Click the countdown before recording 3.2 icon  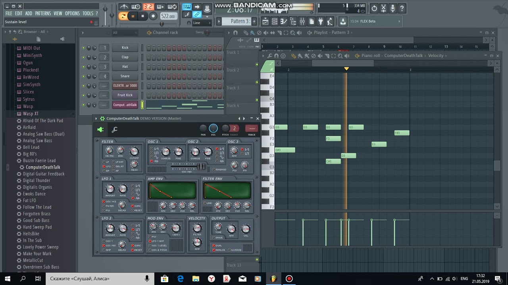[148, 7]
